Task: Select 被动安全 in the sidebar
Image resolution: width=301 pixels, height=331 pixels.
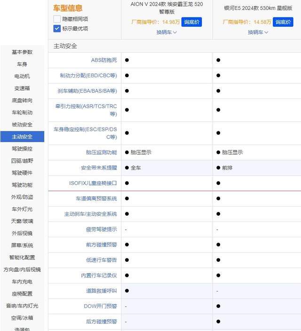Action: tap(22, 124)
